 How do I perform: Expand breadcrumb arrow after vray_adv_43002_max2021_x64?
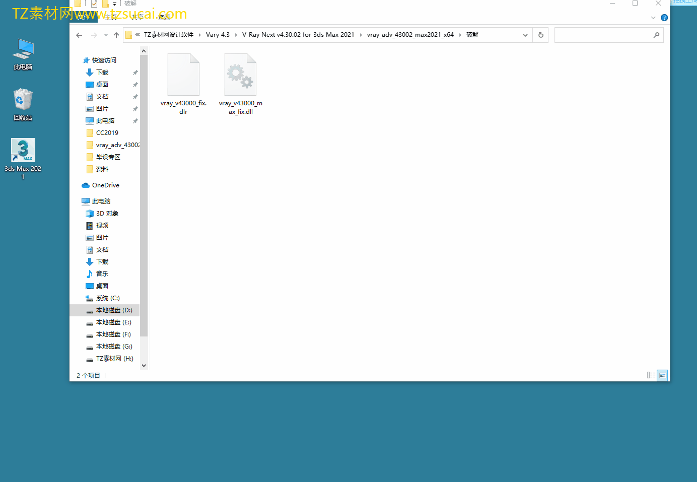460,35
